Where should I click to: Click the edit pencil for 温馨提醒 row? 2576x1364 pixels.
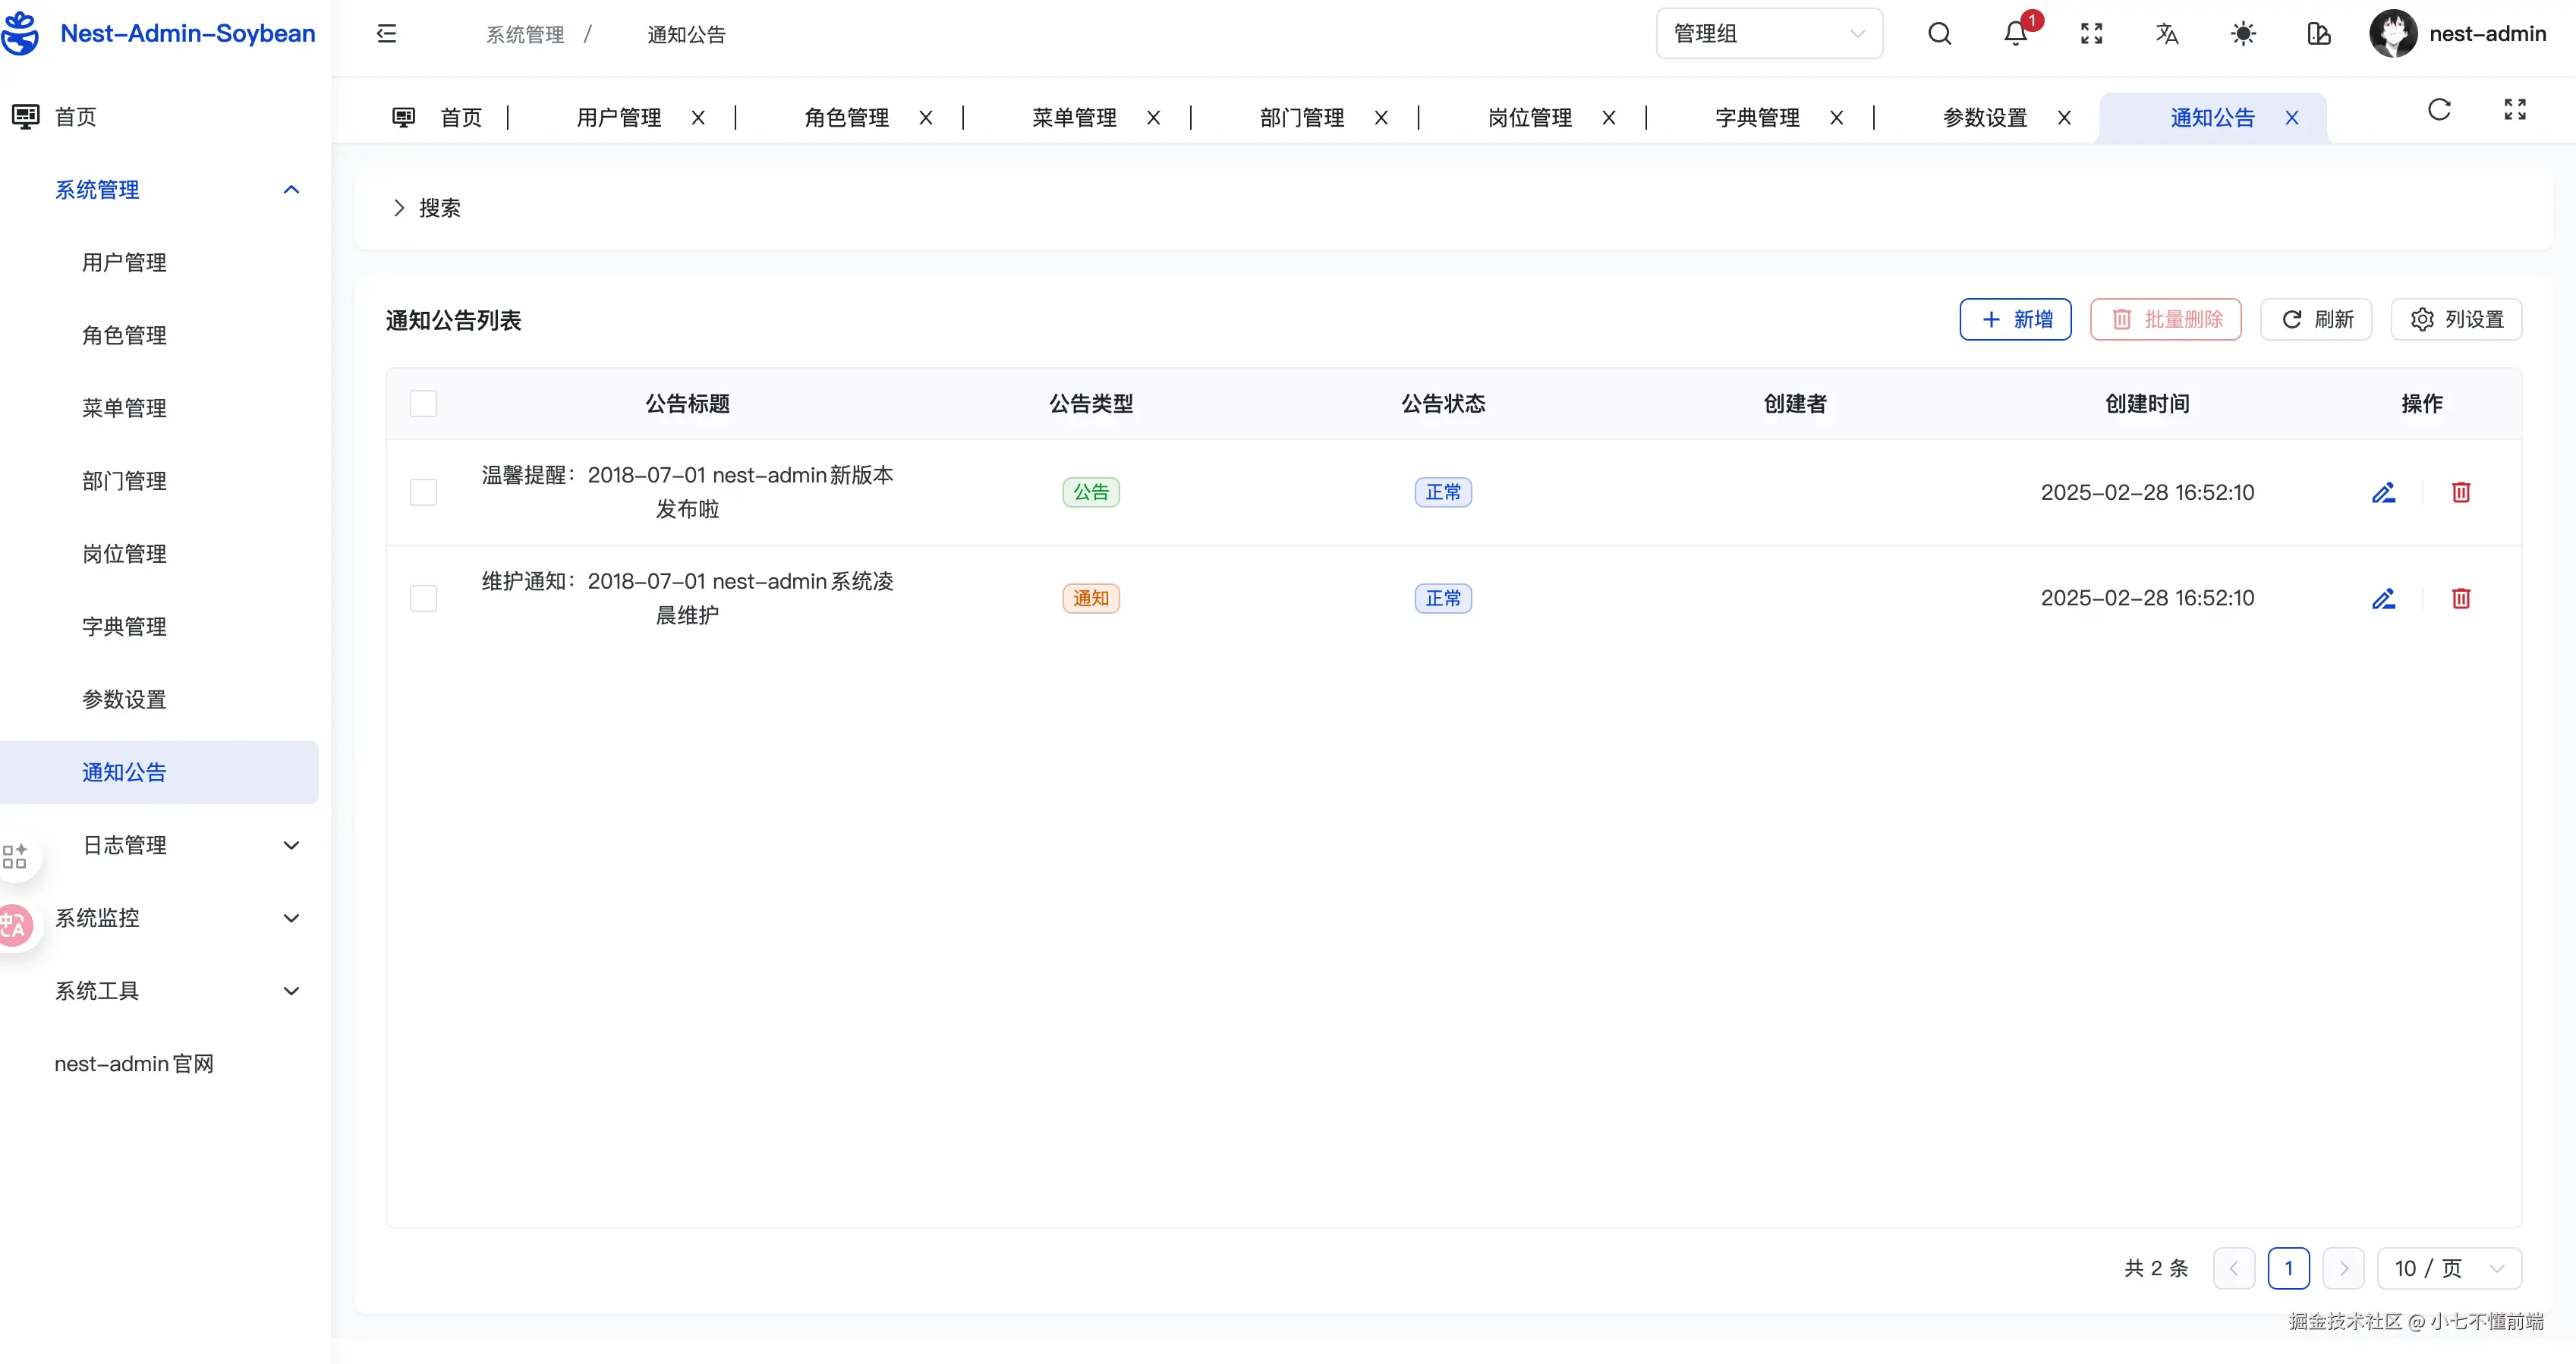tap(2383, 492)
